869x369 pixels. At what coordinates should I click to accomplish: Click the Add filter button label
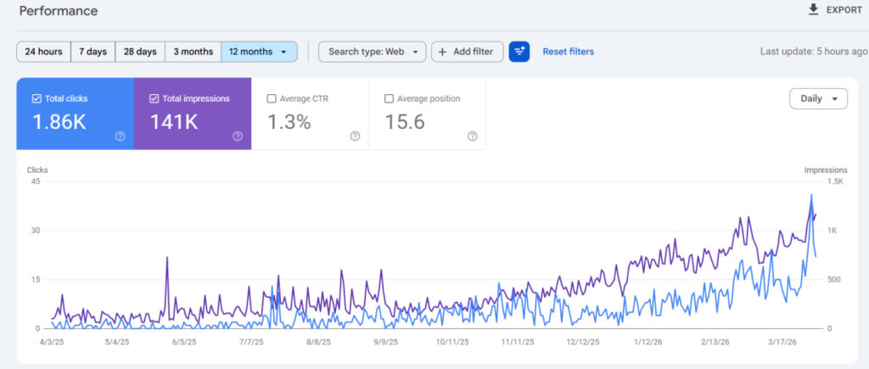pos(473,52)
